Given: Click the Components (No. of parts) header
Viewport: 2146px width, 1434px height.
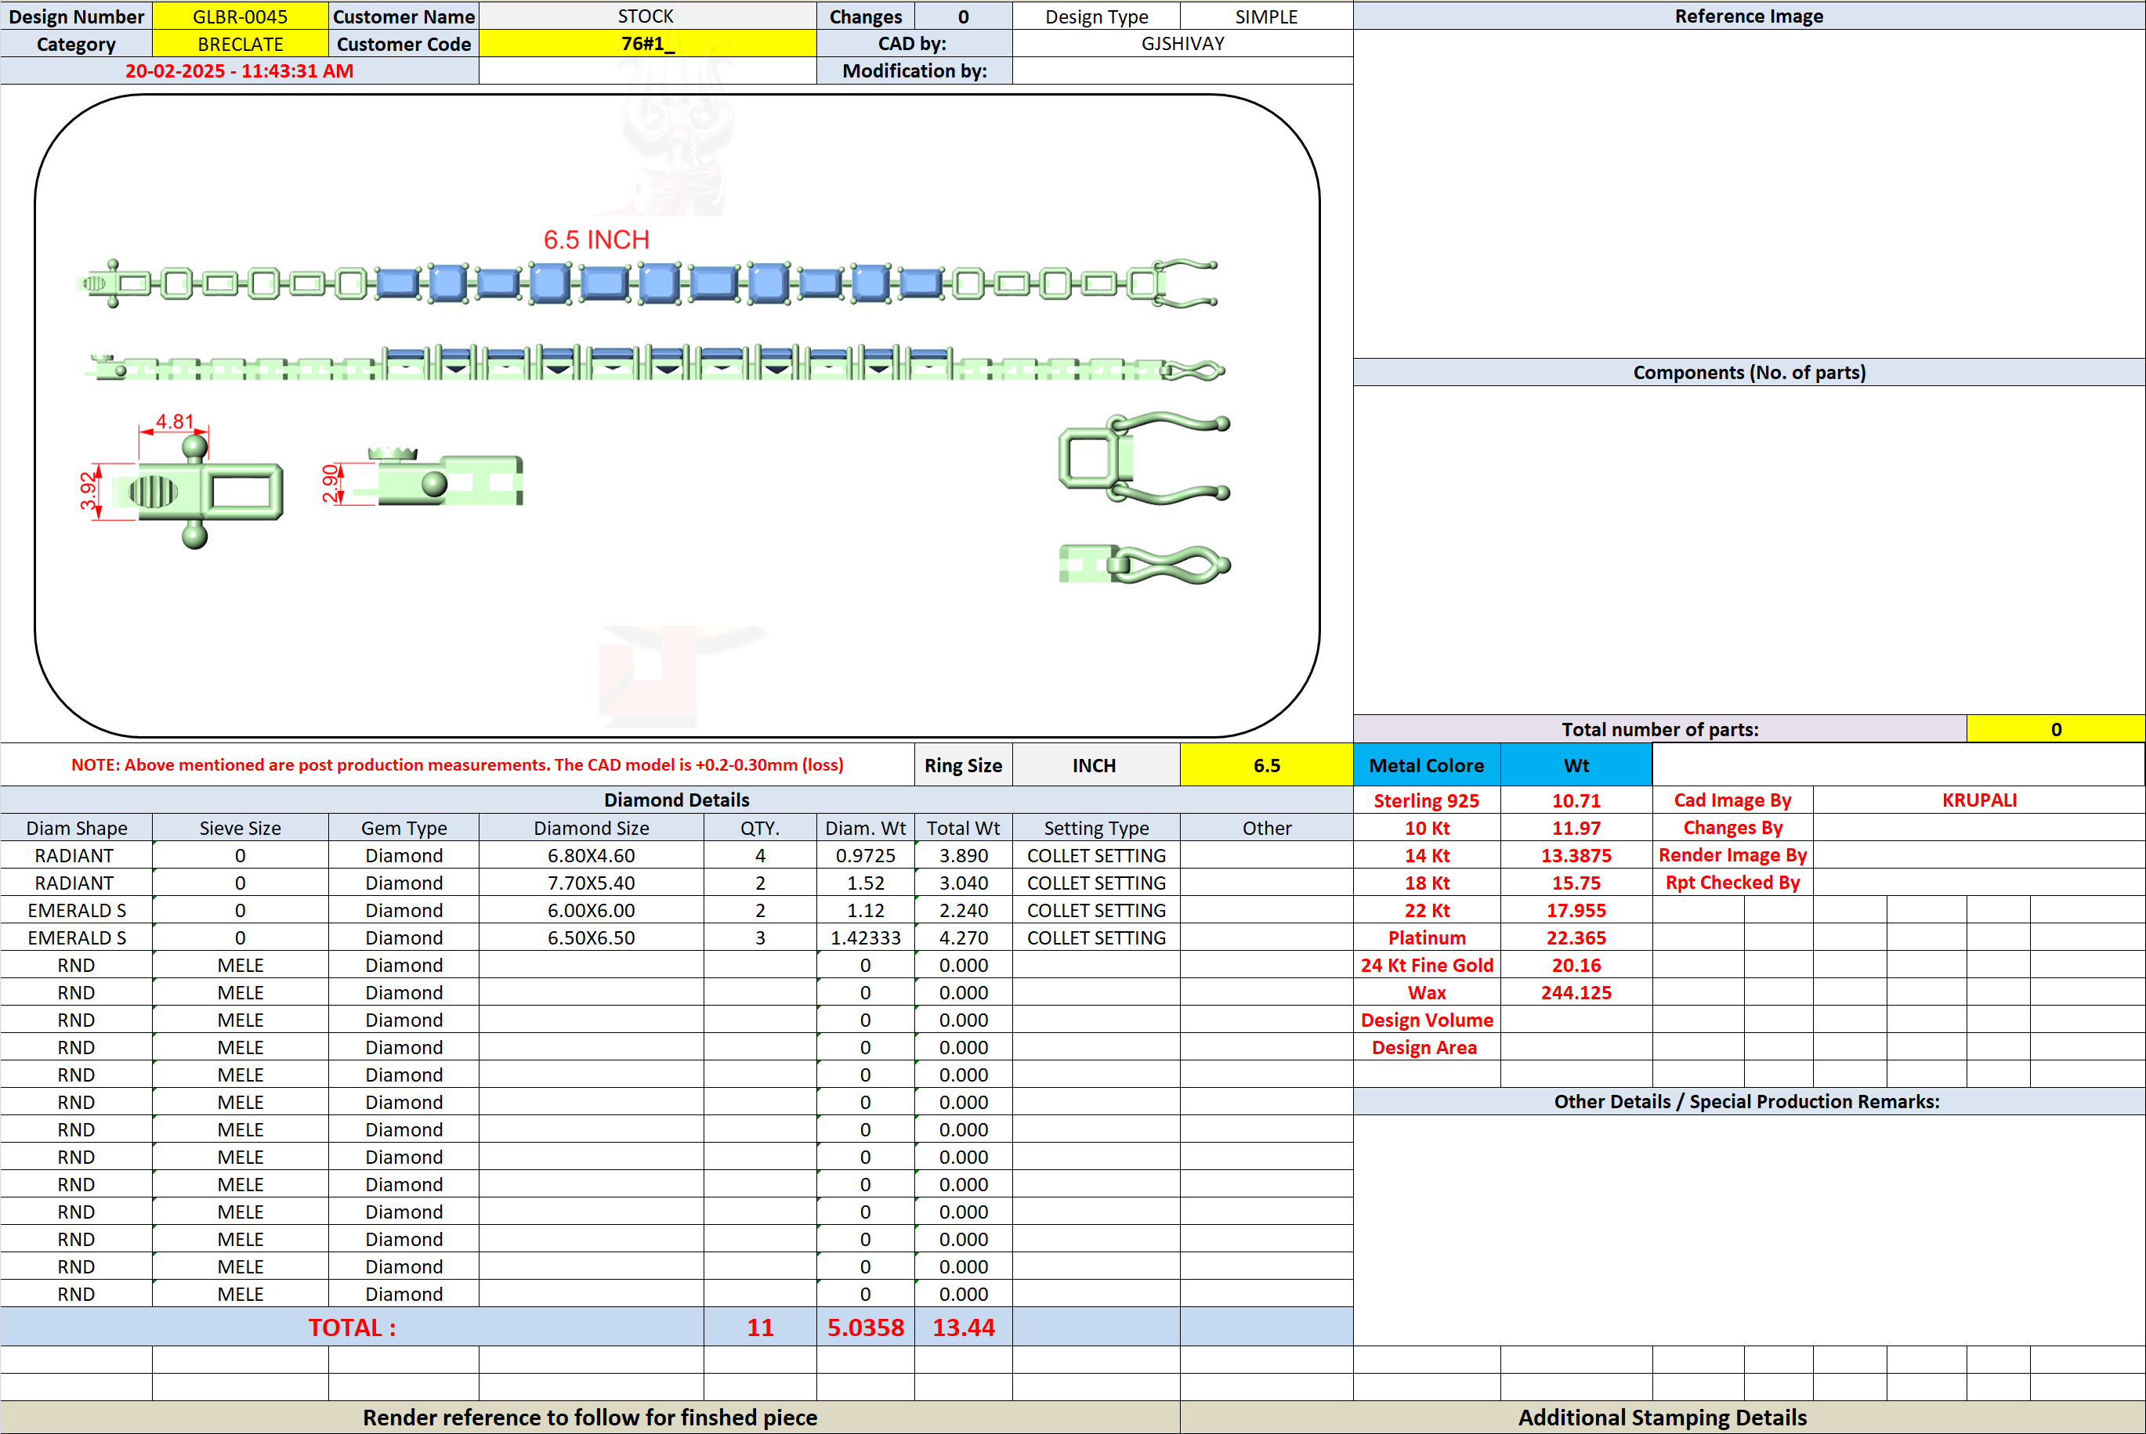Looking at the screenshot, I should (x=1749, y=372).
